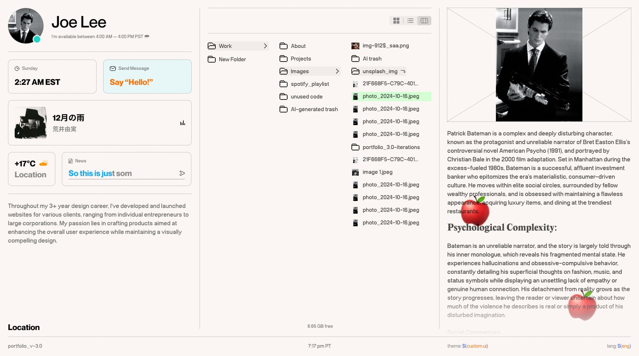Click the sun weather icon
This screenshot has width=639, height=356.
tap(44, 163)
